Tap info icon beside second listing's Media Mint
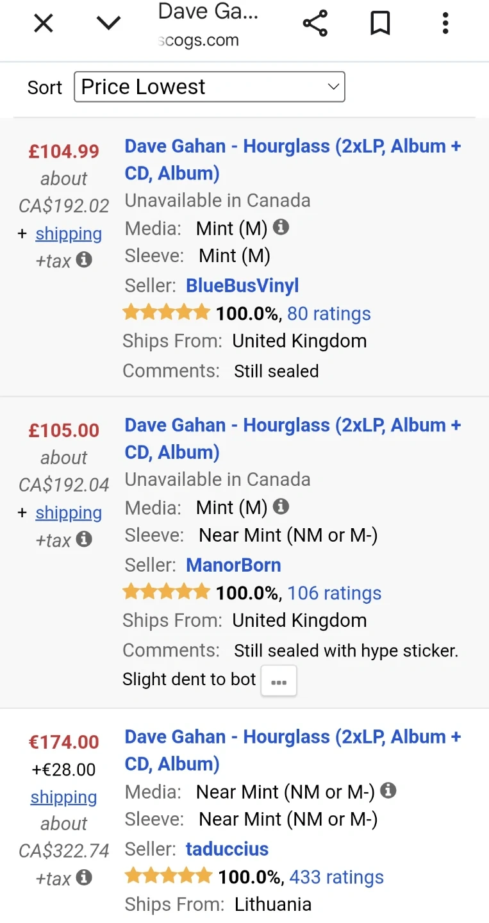The height and width of the screenshot is (923, 489). (281, 506)
